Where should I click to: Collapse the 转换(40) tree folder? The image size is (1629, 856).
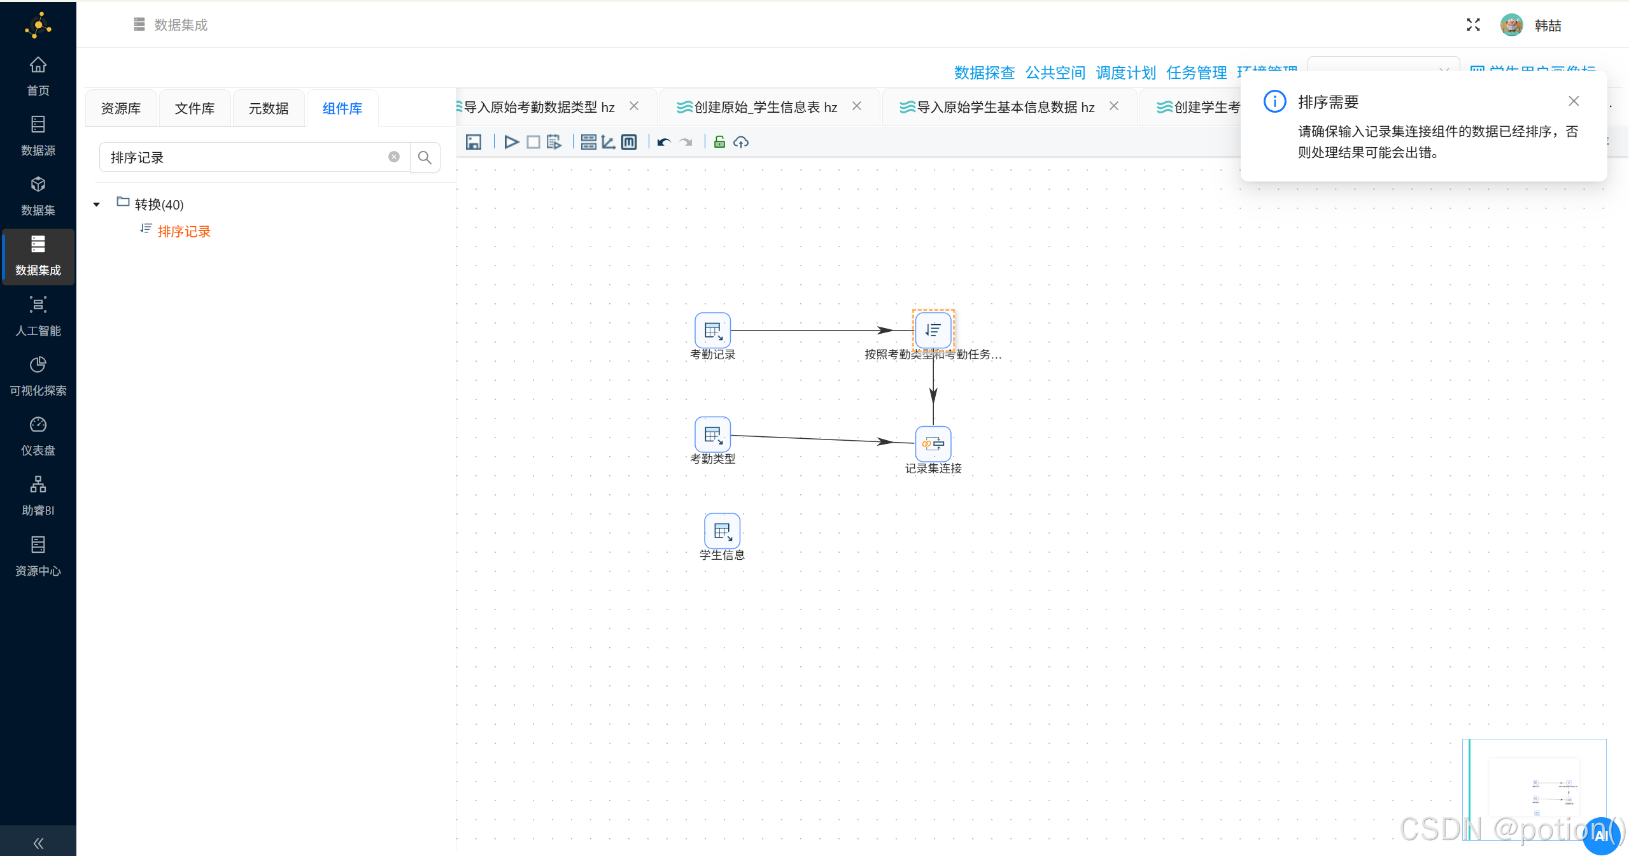97,204
